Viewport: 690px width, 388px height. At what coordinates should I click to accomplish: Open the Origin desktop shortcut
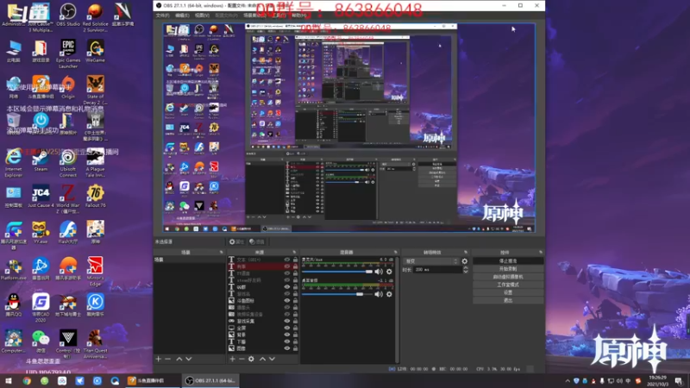pos(68,87)
